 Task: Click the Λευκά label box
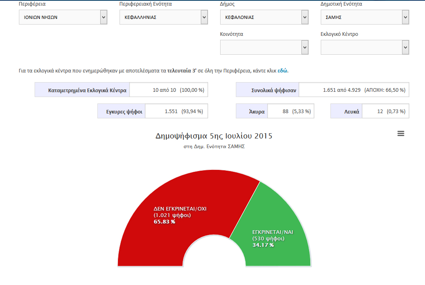[346, 112]
